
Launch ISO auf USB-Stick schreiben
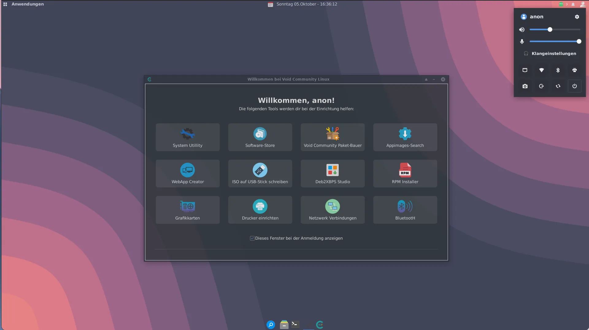tap(260, 174)
